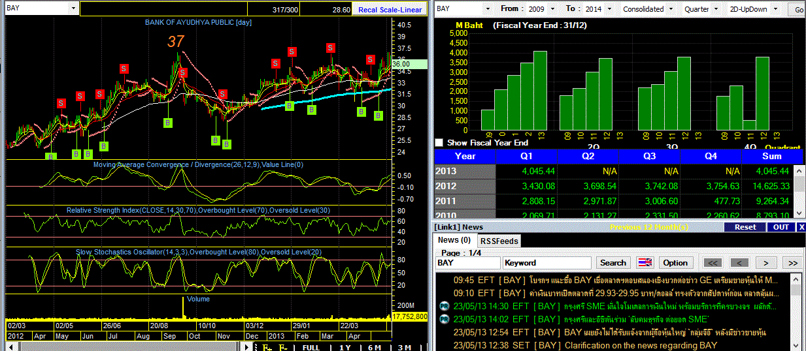Click the Q2 column header
Image resolution: width=806 pixels, height=351 pixels.
588,157
